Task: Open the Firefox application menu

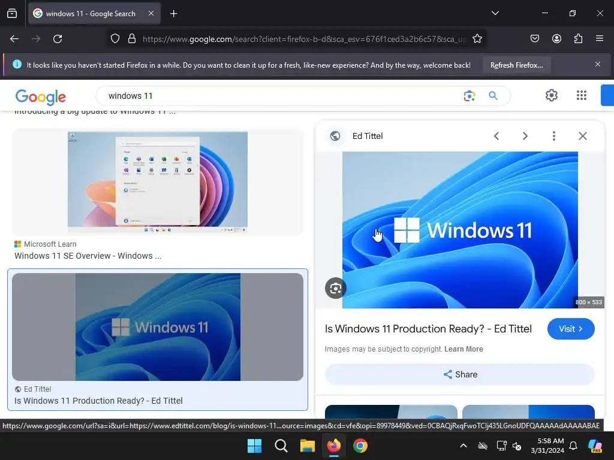Action: (599, 38)
